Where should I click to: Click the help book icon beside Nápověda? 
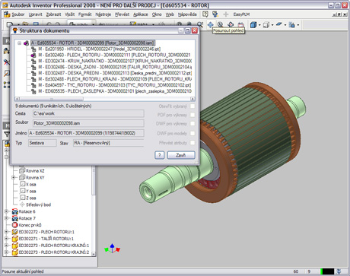205,14
